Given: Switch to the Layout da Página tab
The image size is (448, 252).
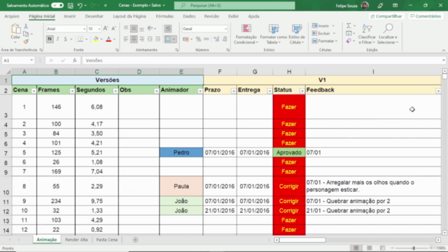Looking at the screenshot, I should pos(129,16).
